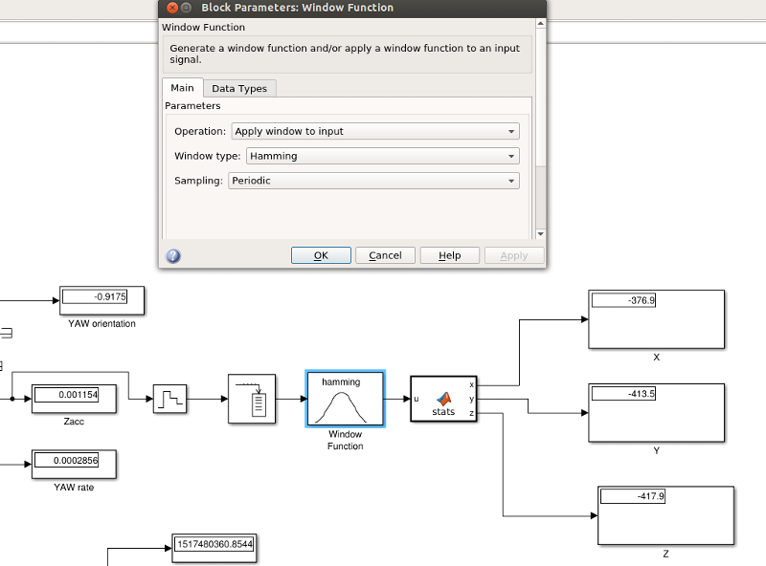Image resolution: width=766 pixels, height=566 pixels.
Task: Open Help for Window Function
Action: (449, 254)
